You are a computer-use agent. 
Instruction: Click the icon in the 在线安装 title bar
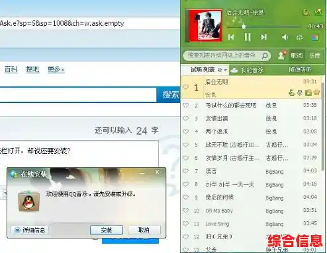14,174
